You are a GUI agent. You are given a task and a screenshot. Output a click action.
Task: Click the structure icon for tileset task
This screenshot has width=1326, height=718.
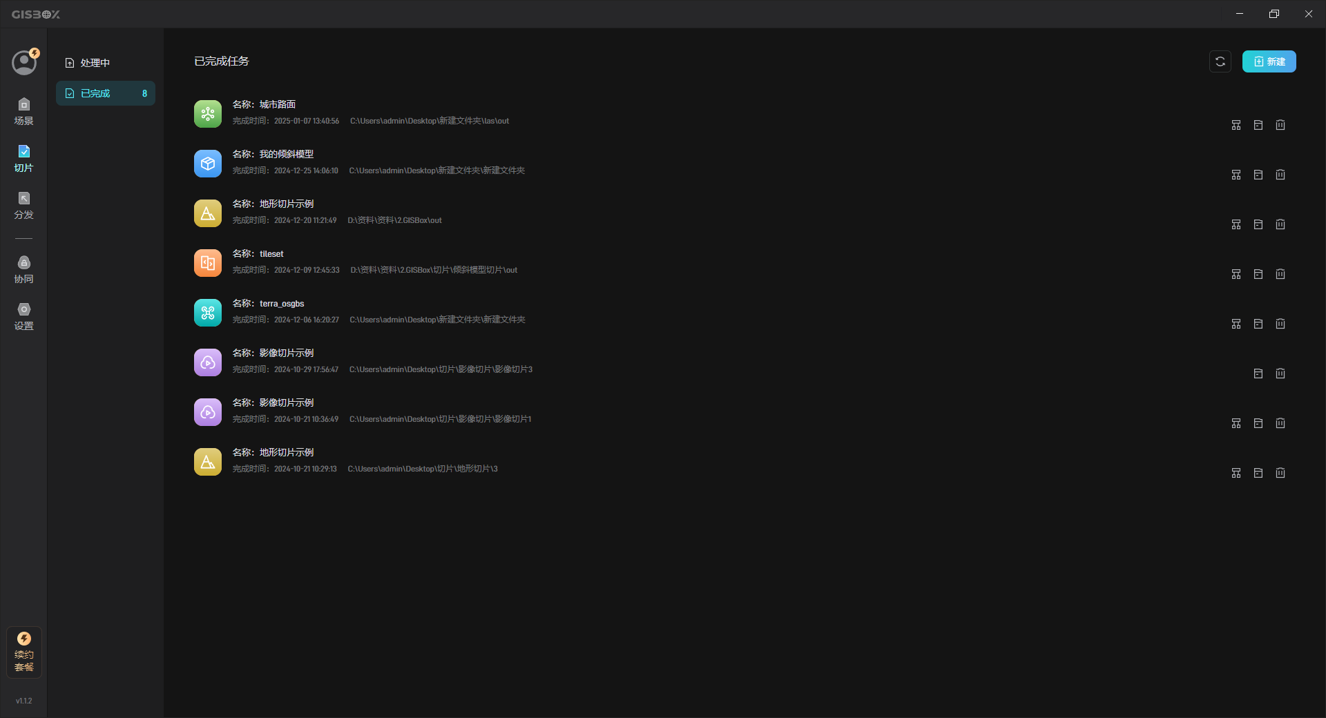click(1236, 274)
